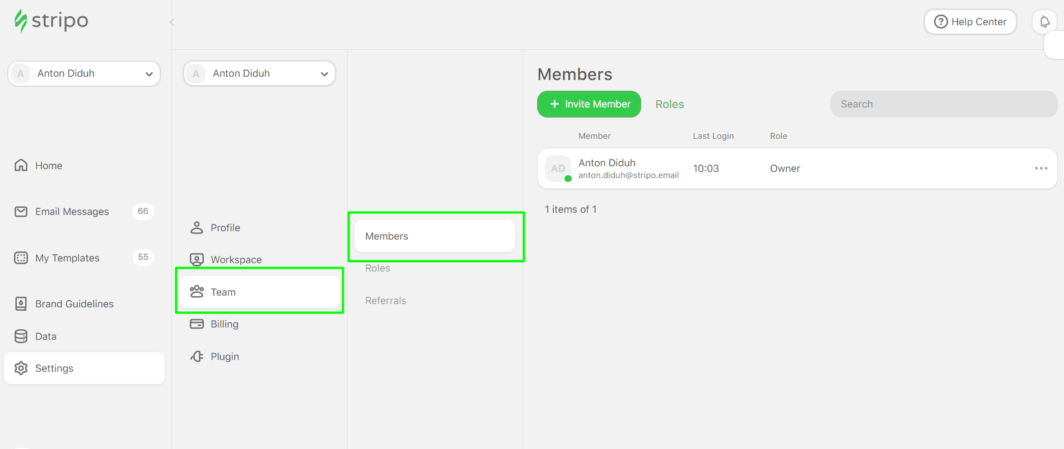Open Brand Guidelines page
1064x449 pixels.
pos(74,304)
